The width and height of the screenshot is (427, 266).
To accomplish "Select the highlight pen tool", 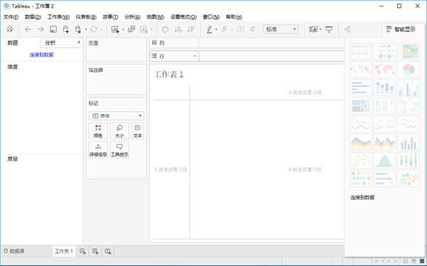I will pyautogui.click(x=209, y=29).
